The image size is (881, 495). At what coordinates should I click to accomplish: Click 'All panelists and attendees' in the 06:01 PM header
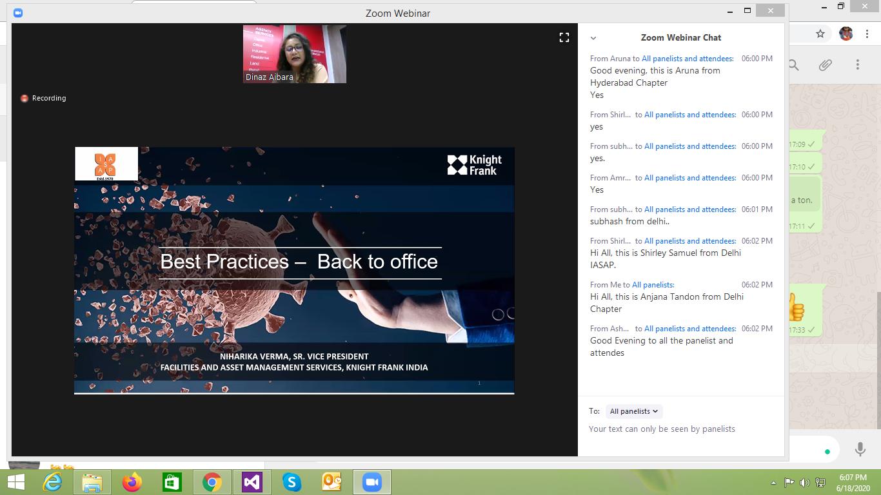(690, 209)
